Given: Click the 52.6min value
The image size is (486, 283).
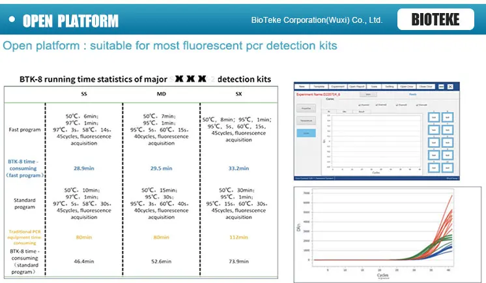Looking at the screenshot, I should point(161,261).
